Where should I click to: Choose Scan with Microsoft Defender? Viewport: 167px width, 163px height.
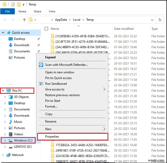click(x=66, y=65)
